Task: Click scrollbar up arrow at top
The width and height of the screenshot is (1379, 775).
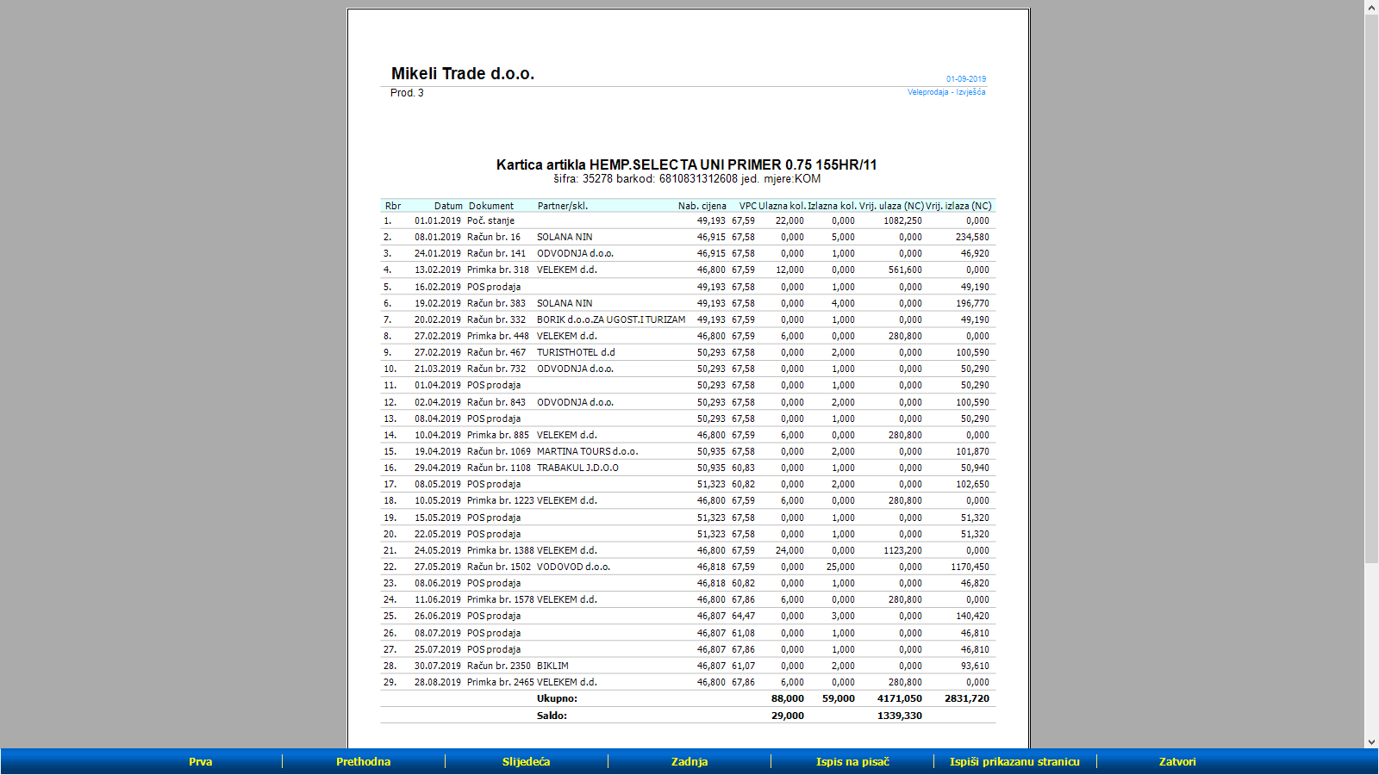Action: click(1371, 7)
